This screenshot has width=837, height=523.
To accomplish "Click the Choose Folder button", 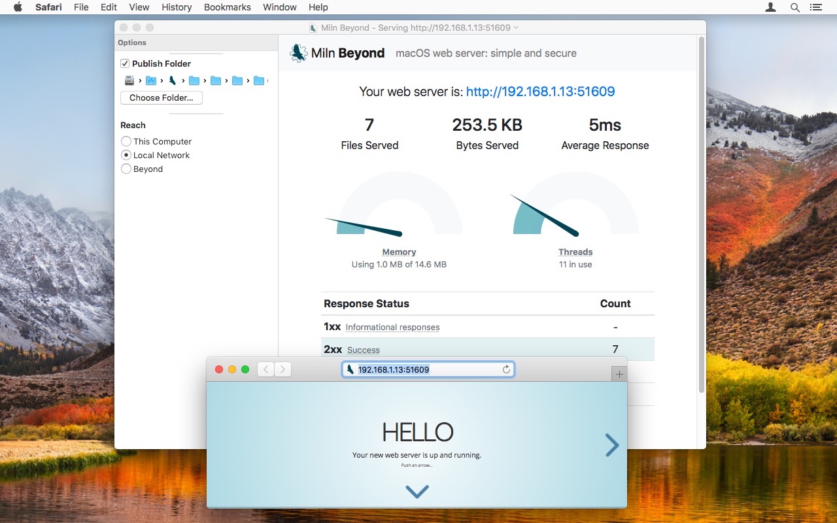I will tap(161, 97).
